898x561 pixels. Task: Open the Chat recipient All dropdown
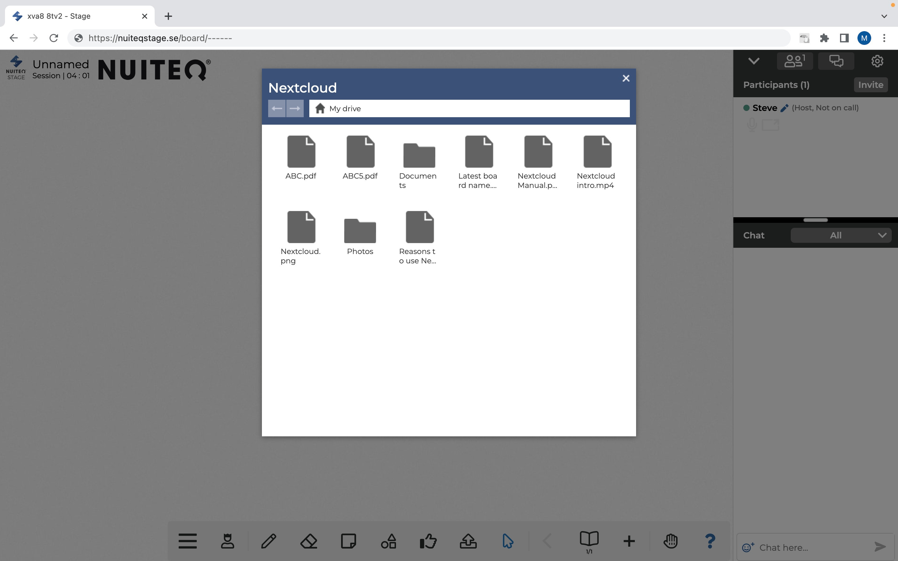(841, 235)
